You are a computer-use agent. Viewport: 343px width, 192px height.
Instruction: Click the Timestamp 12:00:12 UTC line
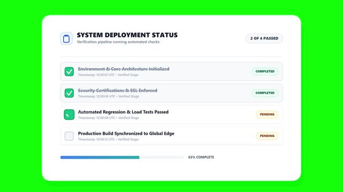click(x=108, y=139)
